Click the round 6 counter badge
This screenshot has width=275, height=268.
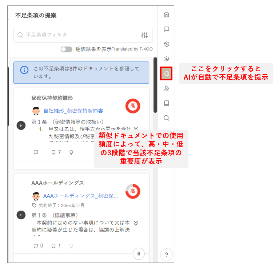[138, 253]
